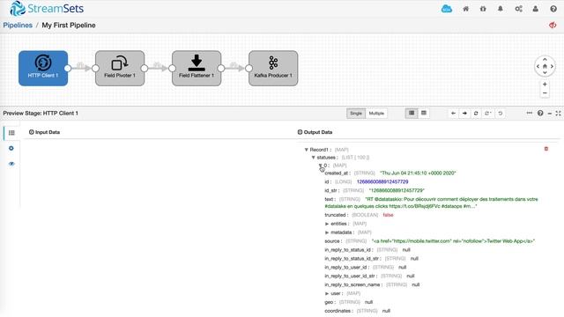
Task: Reset canvas to home position
Action: (x=545, y=67)
